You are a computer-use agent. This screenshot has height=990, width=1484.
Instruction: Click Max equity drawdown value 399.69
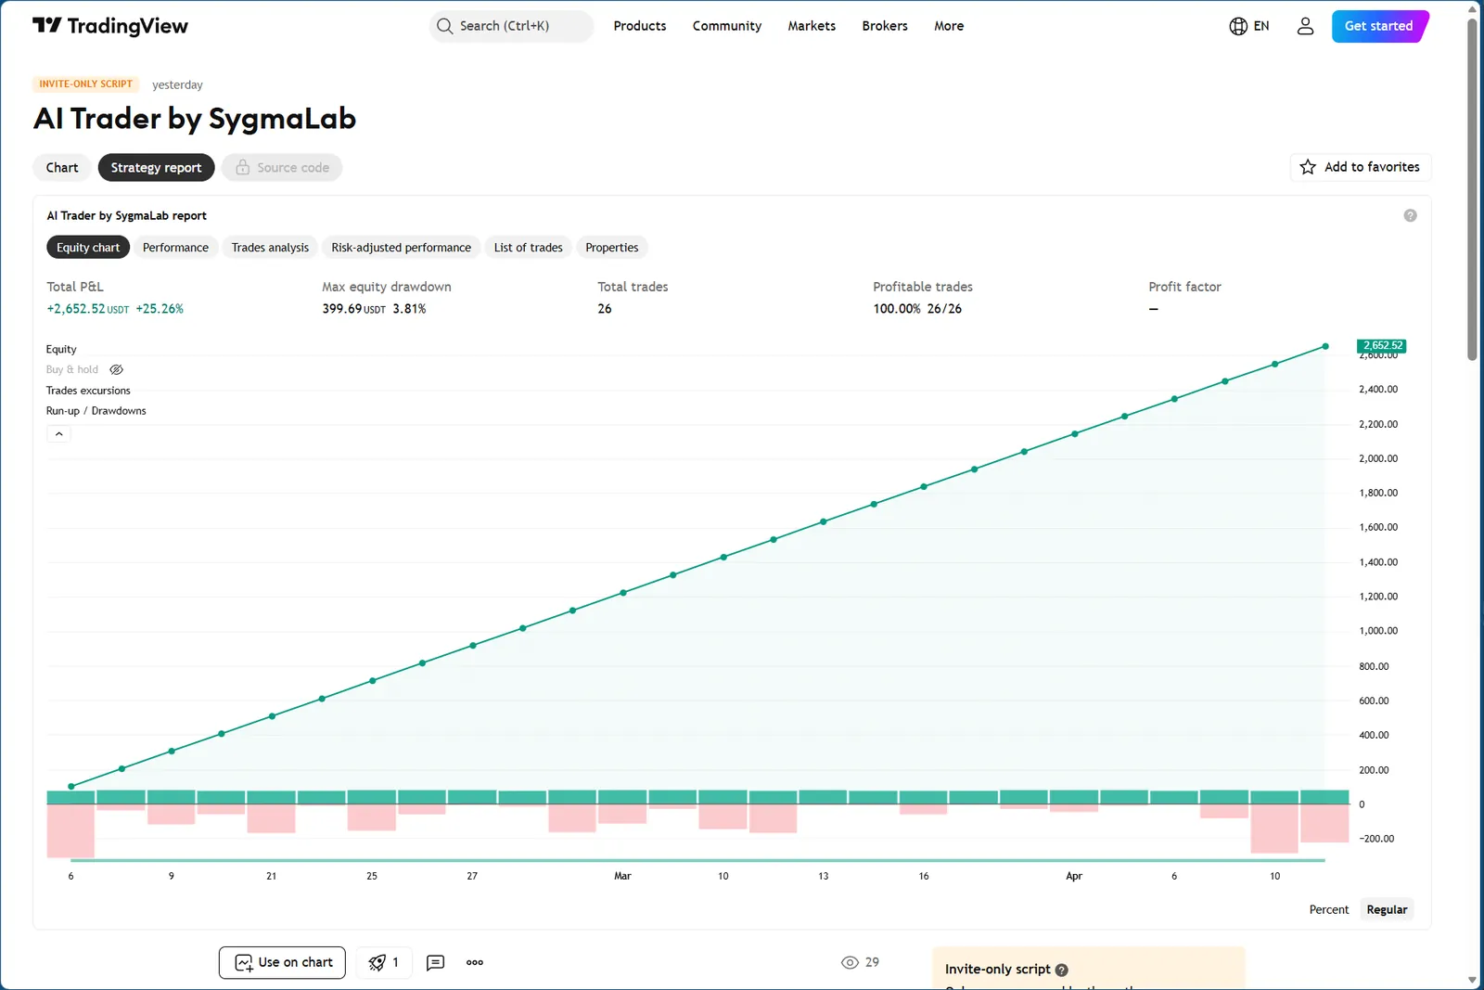[341, 309]
